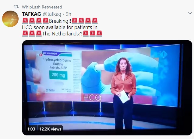Open the TAFKAG display name link
Image resolution: width=194 pixels, height=139 pixels.
click(x=31, y=14)
